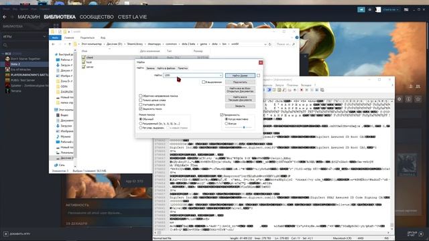Toggle 'Прозрачность' checkbox
Viewport: 429px width, 241px height.
222,114
